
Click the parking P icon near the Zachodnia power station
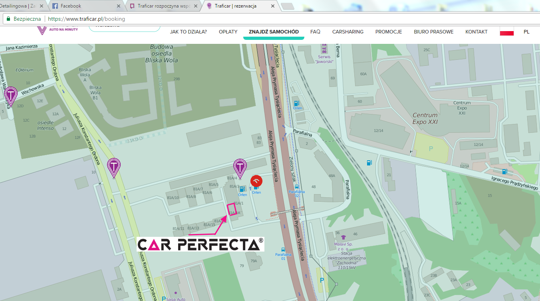[322, 280]
